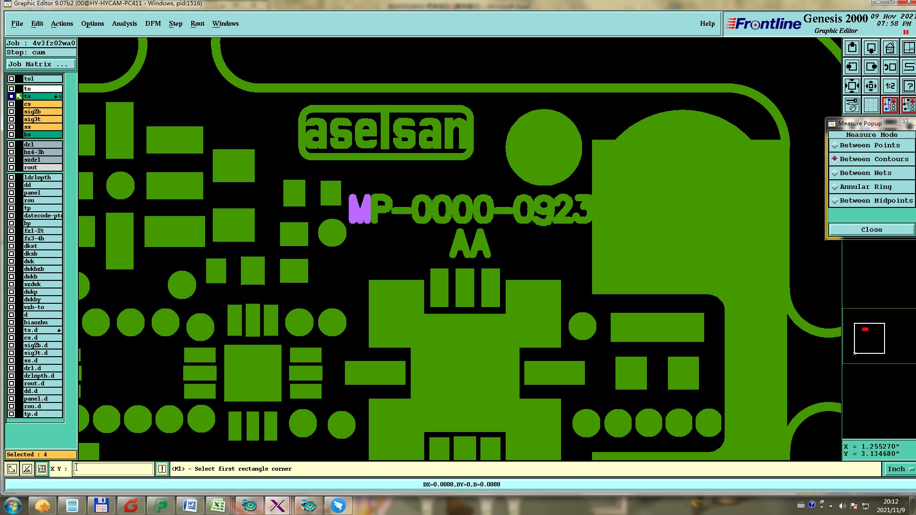The height and width of the screenshot is (515, 916).
Task: Click the home view house icon
Action: (x=890, y=48)
